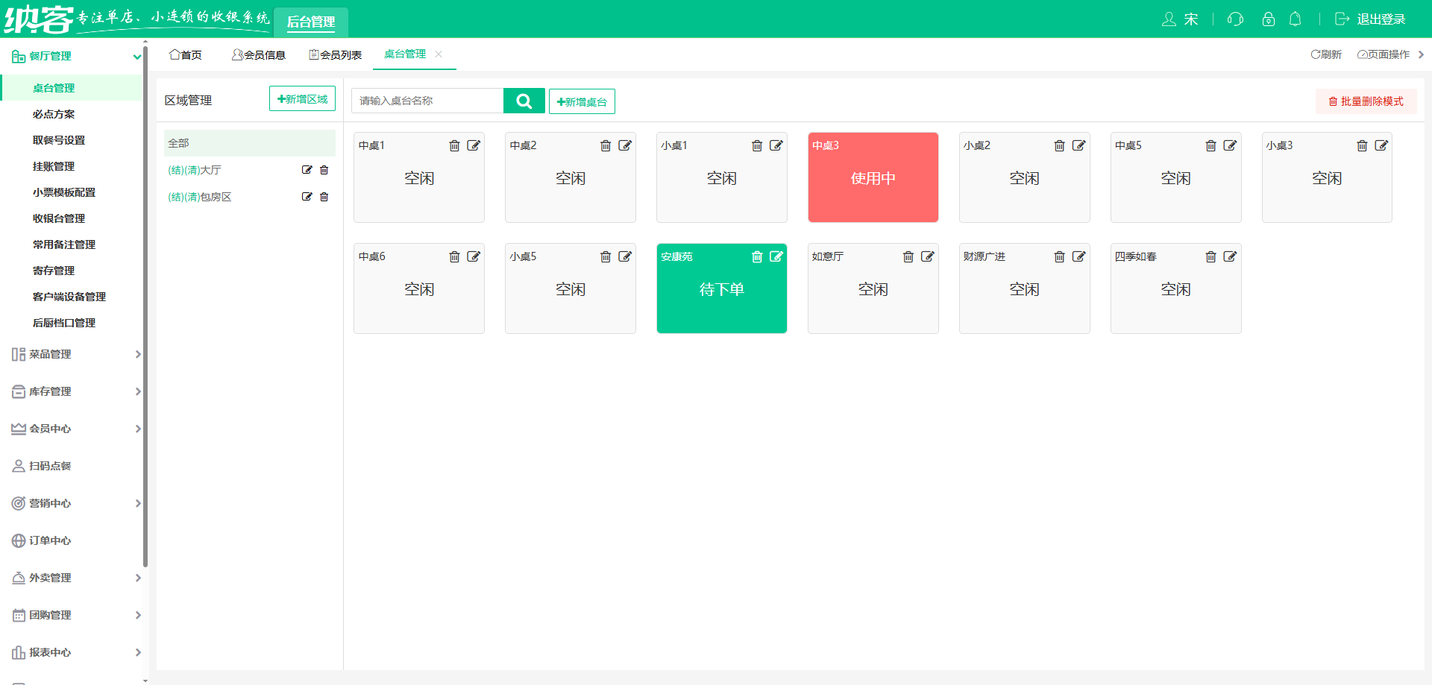Image resolution: width=1432 pixels, height=685 pixels.
Task: Open 扫码点餐 in sidebar
Action: (50, 466)
